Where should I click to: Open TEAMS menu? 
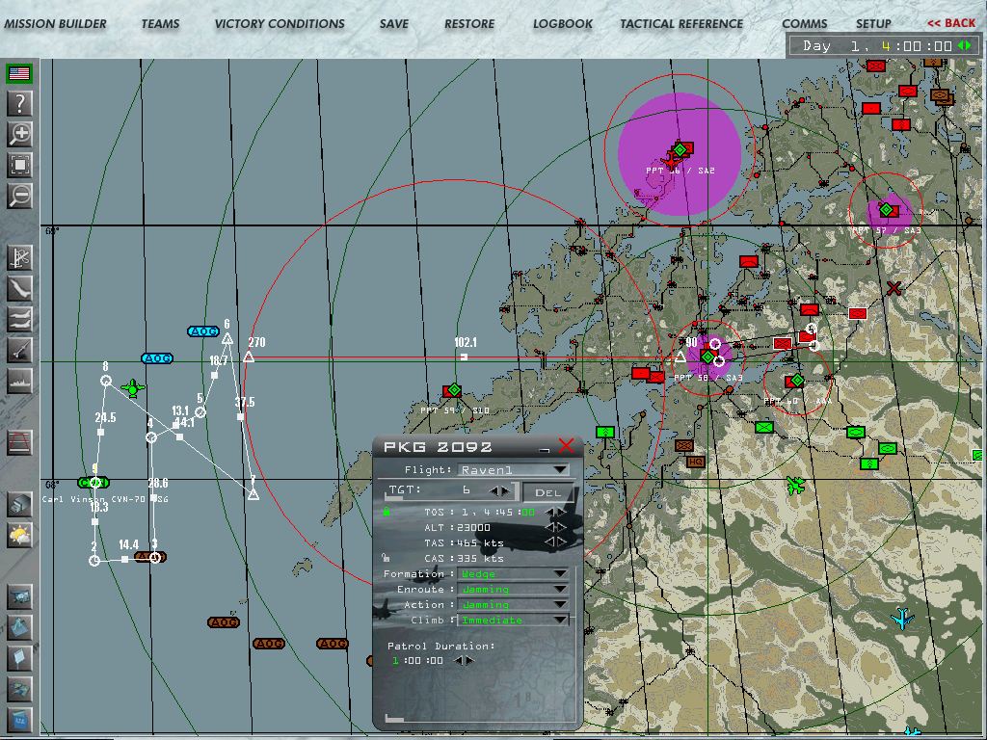(161, 24)
